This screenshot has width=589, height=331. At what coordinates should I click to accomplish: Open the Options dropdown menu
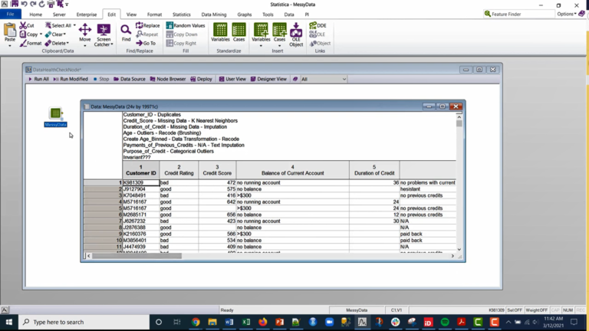(567, 14)
